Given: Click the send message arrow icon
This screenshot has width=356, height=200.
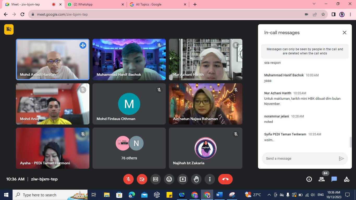Looking at the screenshot, I should tap(341, 159).
